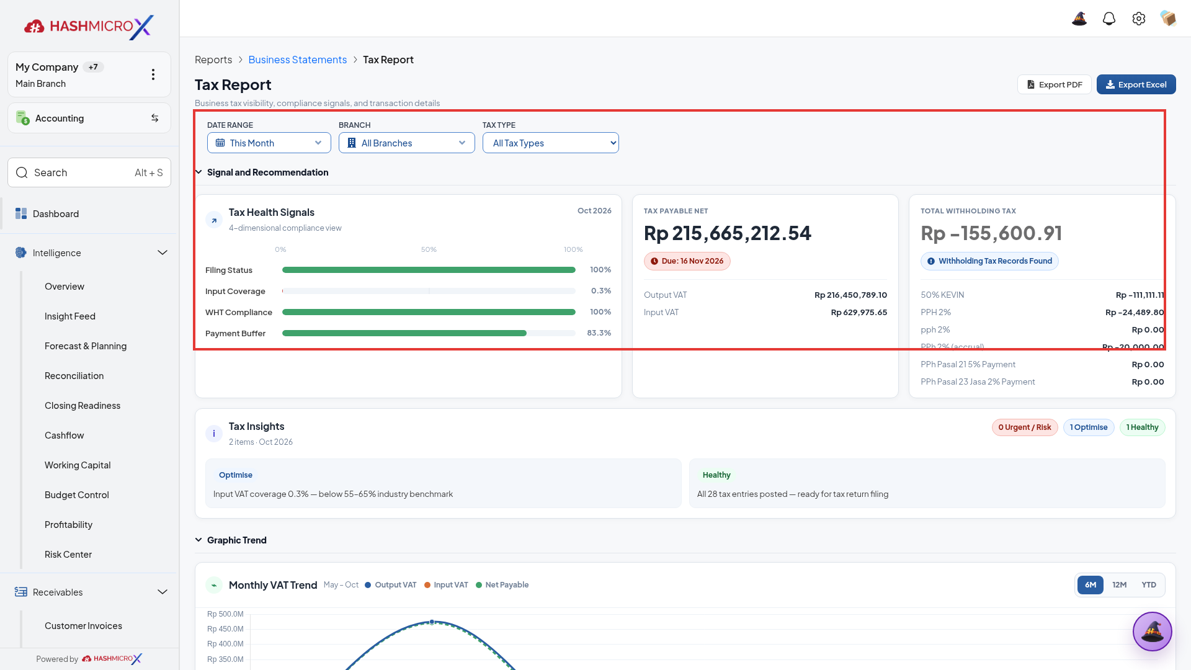
Task: Open Forecast & Planning menu item
Action: coord(86,346)
